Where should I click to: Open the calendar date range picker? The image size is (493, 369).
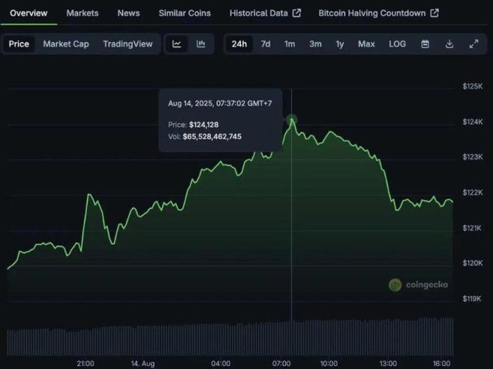coord(425,44)
